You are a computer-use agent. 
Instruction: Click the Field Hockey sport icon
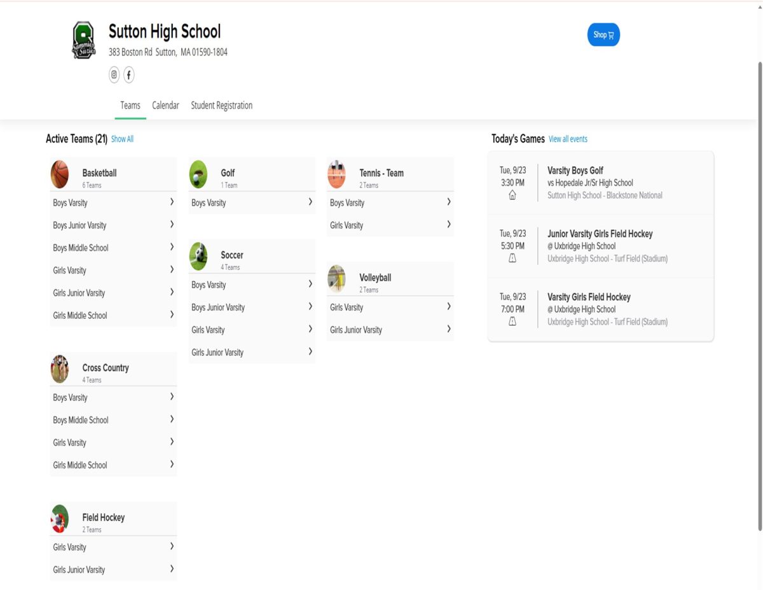[60, 519]
